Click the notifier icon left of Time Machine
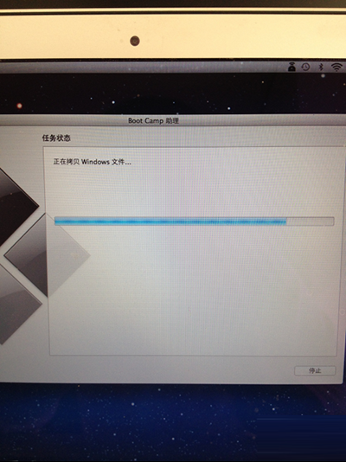The height and width of the screenshot is (462, 346). click(x=292, y=67)
